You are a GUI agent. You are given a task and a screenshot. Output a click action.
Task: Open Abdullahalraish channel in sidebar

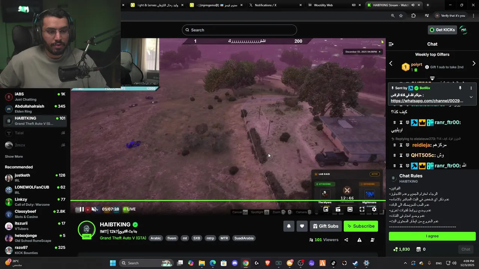point(35,109)
